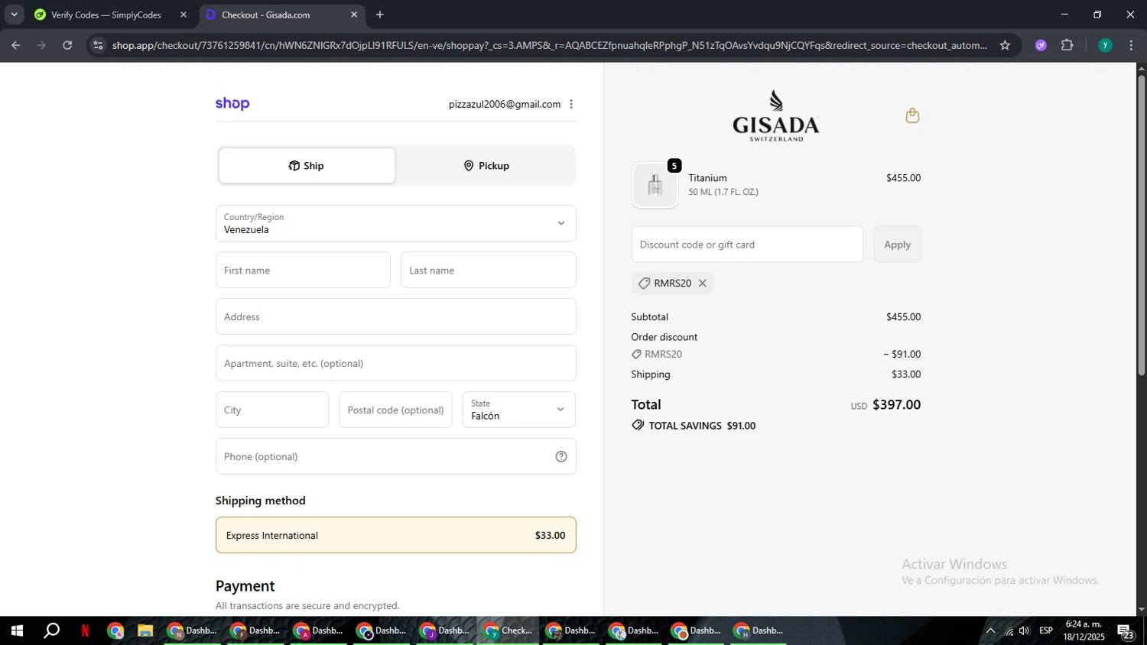
Task: Go back to previous page
Action: [16, 45]
